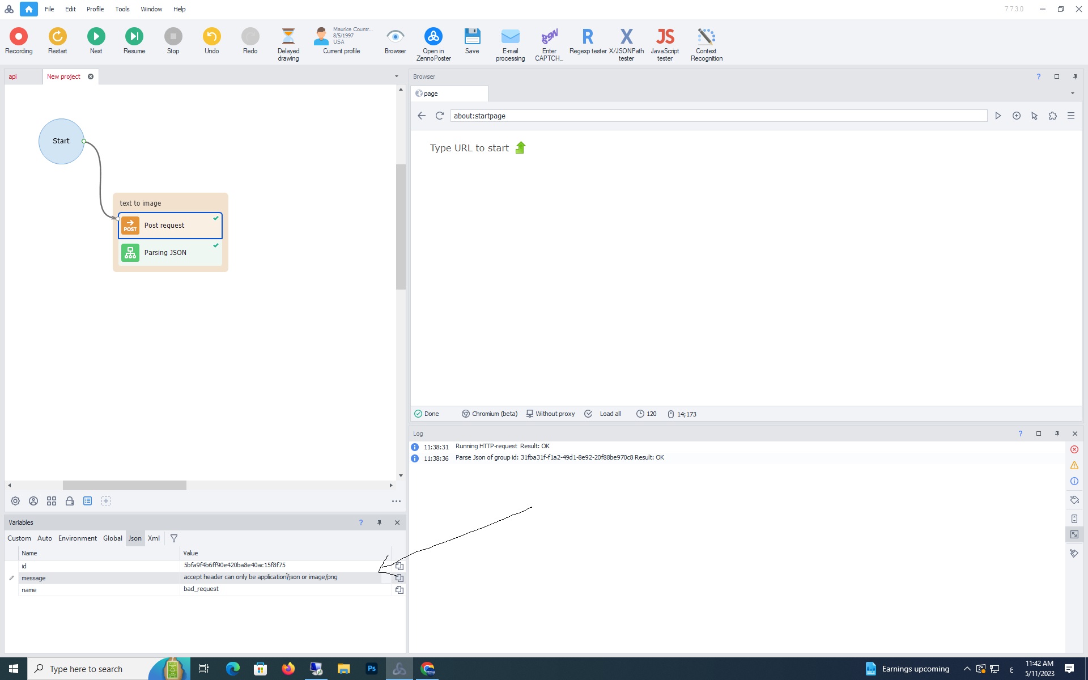Open the Profile menu
1088x680 pixels.
[95, 9]
